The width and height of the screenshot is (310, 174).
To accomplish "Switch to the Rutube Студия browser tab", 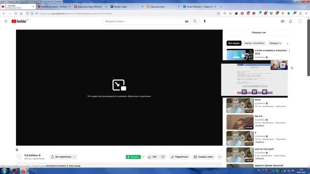I will pyautogui.click(x=127, y=7).
